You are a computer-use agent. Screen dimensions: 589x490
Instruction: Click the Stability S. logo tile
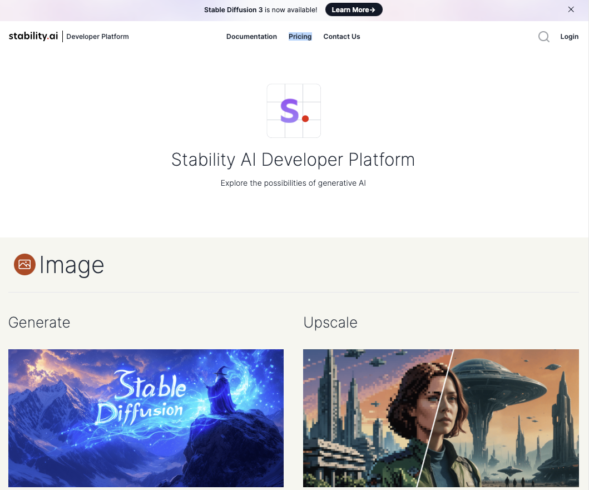(x=294, y=111)
